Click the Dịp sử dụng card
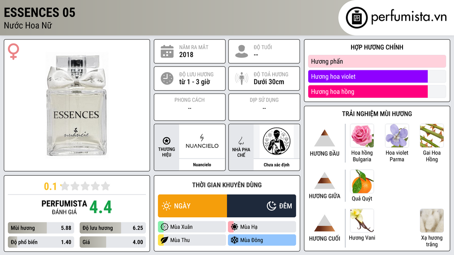This screenshot has height=255, width=454. point(264,107)
